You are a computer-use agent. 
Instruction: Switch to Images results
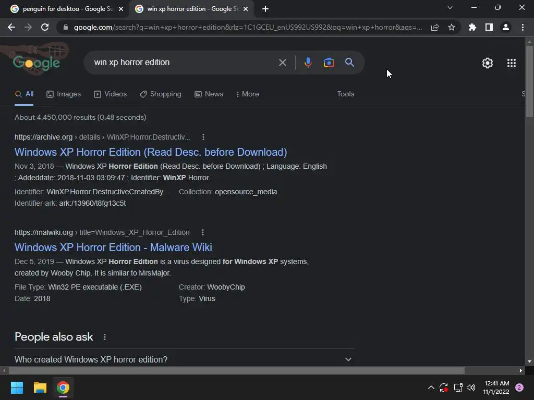(x=64, y=94)
